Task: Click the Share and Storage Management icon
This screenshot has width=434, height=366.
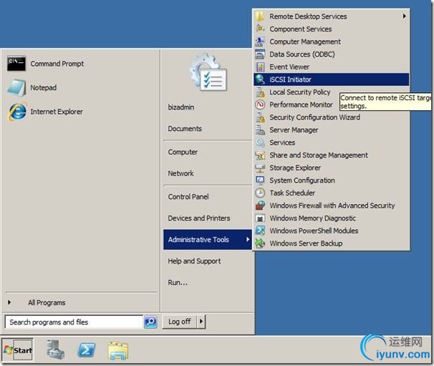Action: (x=260, y=155)
